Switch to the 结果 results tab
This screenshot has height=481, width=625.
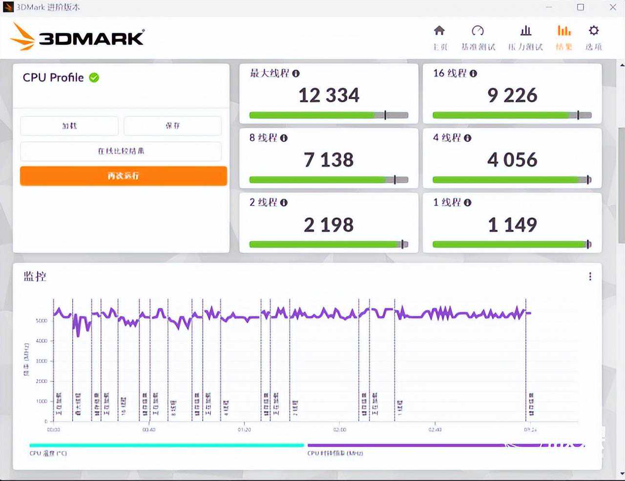click(564, 37)
